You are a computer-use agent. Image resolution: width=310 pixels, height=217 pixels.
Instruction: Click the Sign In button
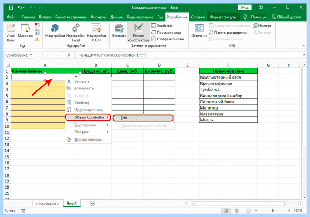(244, 8)
